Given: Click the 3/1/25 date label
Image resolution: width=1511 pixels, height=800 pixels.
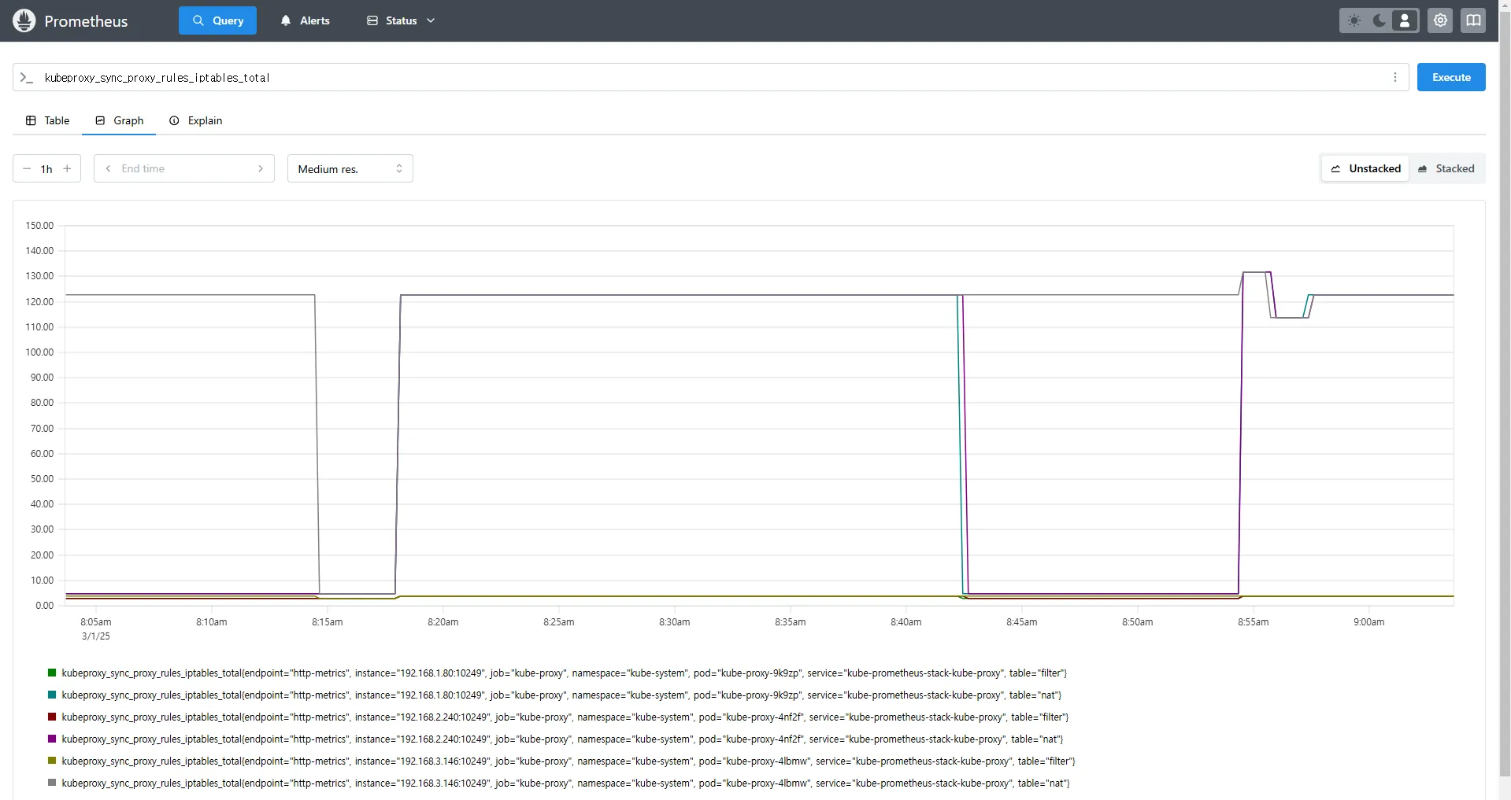Looking at the screenshot, I should [96, 636].
